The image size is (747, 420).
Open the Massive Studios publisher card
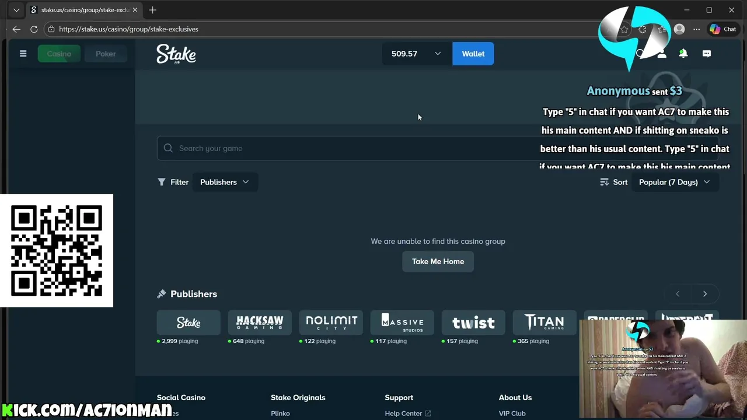(x=402, y=323)
